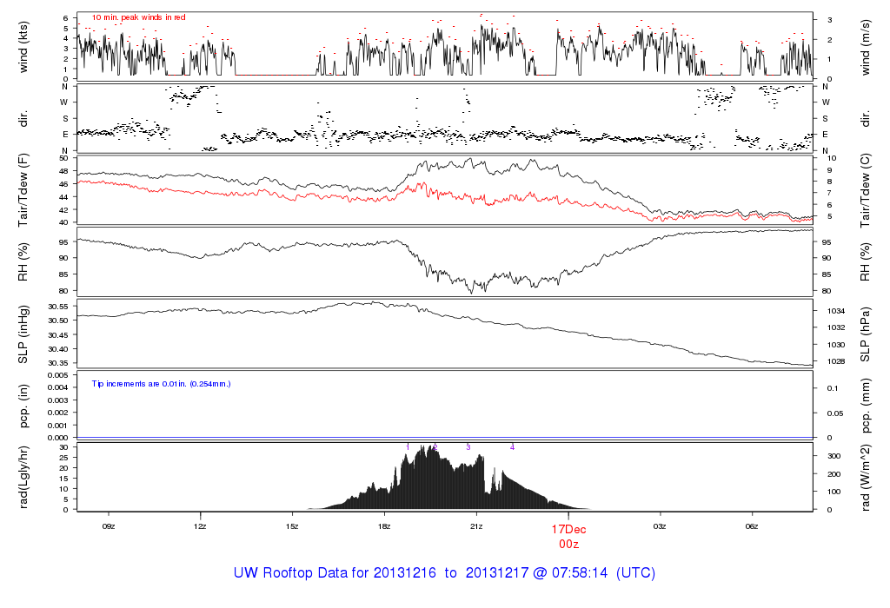The width and height of the screenshot is (890, 608).
Task: Click the blue 'Tip increments' note text
Action: 162,383
